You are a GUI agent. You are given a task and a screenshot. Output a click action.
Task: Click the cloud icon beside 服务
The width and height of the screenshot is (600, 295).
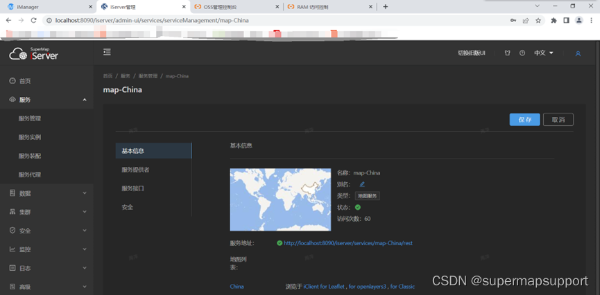(12, 99)
